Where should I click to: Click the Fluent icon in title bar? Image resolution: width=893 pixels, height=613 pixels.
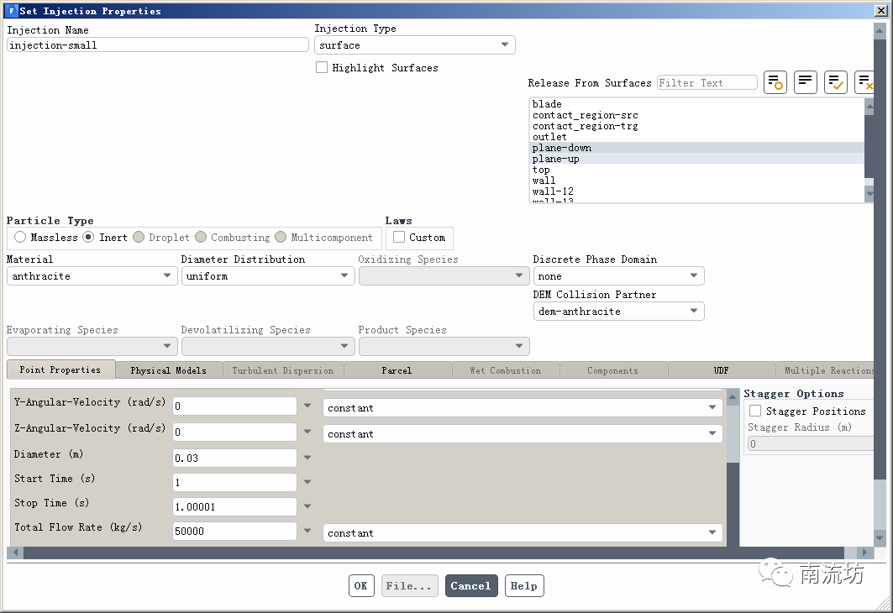click(x=11, y=11)
